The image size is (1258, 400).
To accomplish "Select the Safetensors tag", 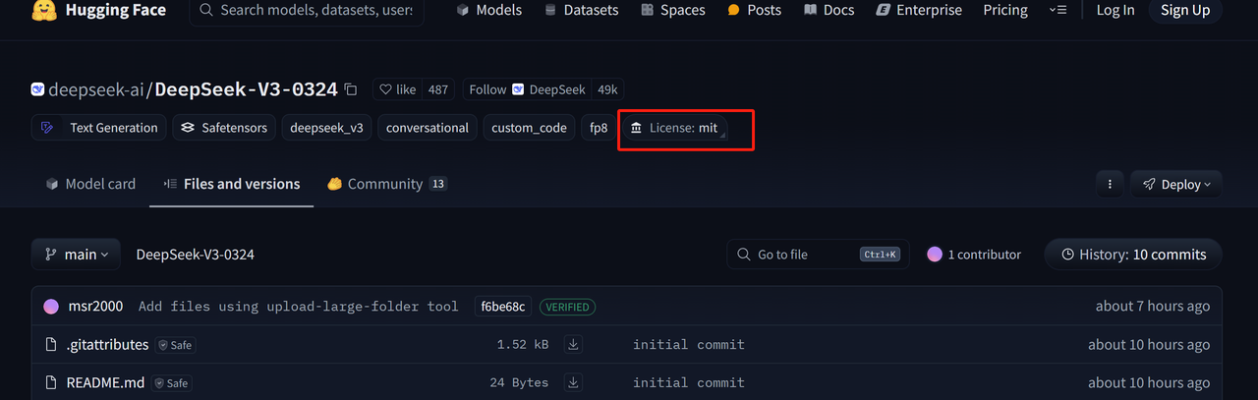I will (223, 128).
